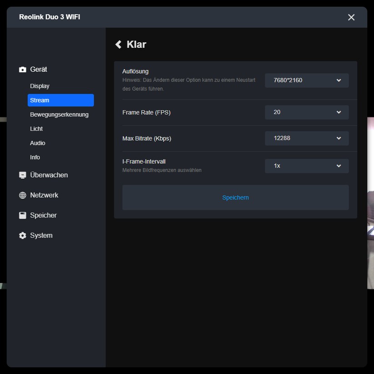Click the Reolink Duo 3 WIFI title text
Viewport: 374px width, 374px height.
click(x=49, y=17)
